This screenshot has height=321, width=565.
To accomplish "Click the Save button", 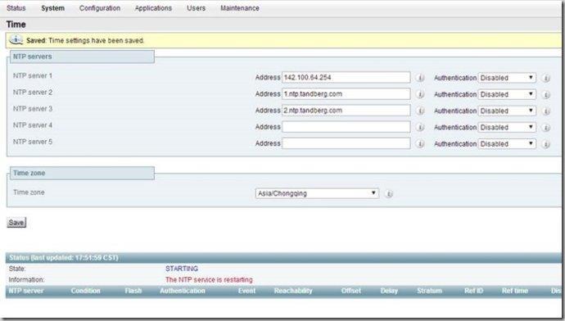I will 16,222.
